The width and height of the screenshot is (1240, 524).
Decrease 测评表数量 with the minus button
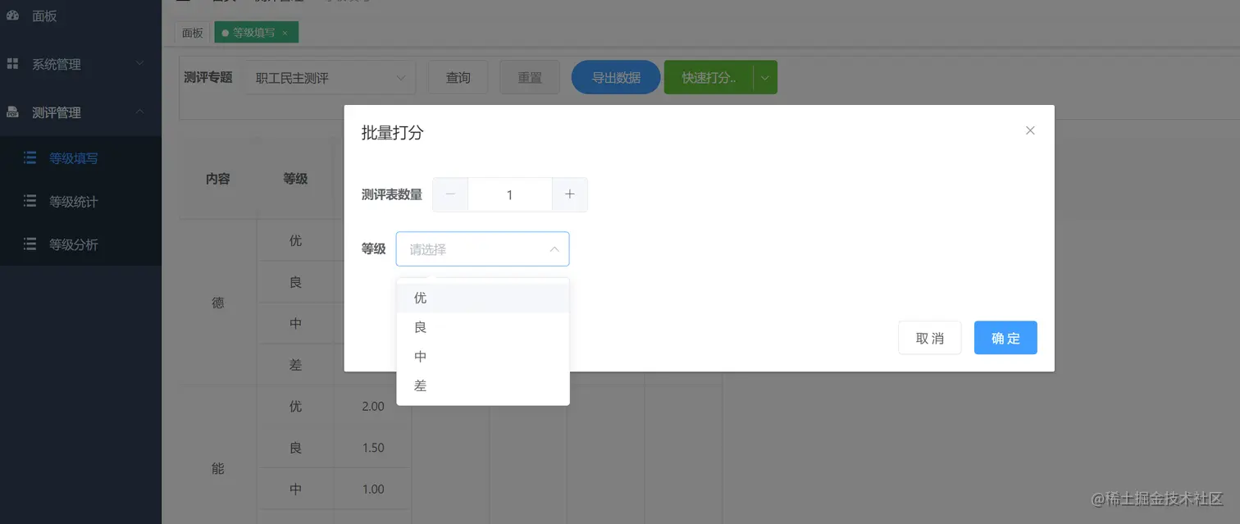pyautogui.click(x=450, y=194)
